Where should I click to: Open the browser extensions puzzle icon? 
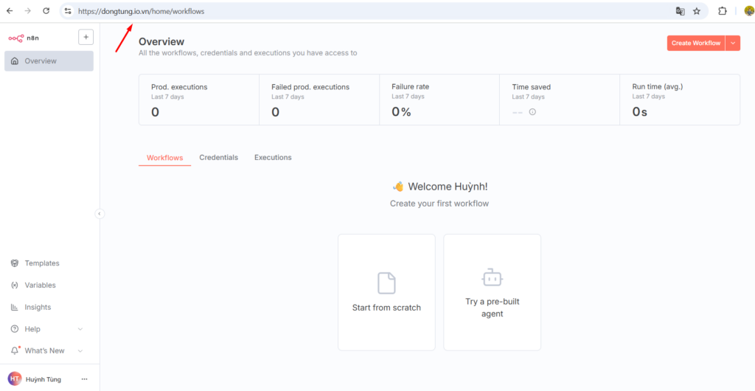[723, 11]
